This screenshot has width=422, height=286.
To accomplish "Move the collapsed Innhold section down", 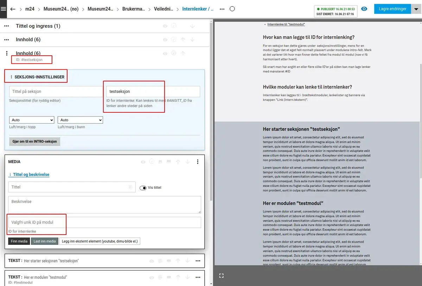I will [x=192, y=40].
